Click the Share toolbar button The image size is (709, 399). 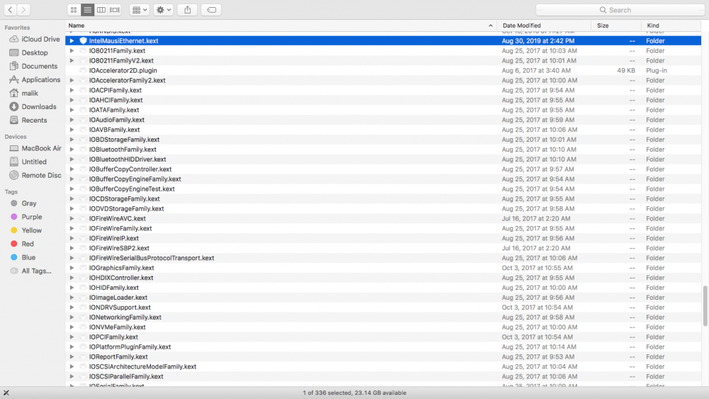pos(187,10)
